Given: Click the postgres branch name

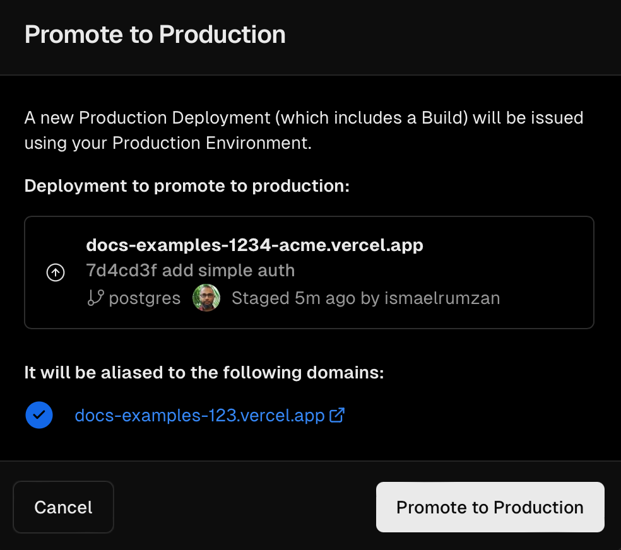Looking at the screenshot, I should tap(145, 298).
